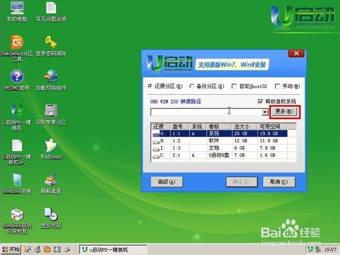Launch DiskGenius分区工具 from the desktop
Image resolution: width=340 pixels, height=255 pixels.
17,47
